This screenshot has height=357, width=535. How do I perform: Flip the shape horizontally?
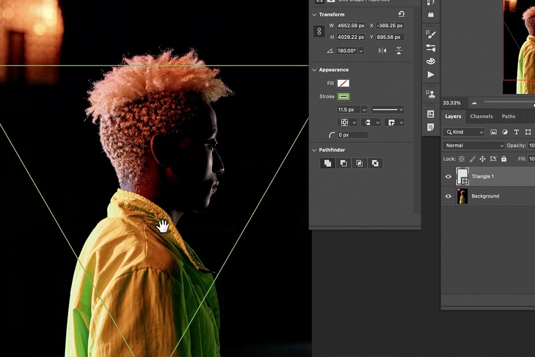tap(383, 51)
